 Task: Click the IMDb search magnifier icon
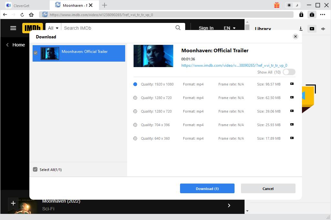(x=178, y=28)
